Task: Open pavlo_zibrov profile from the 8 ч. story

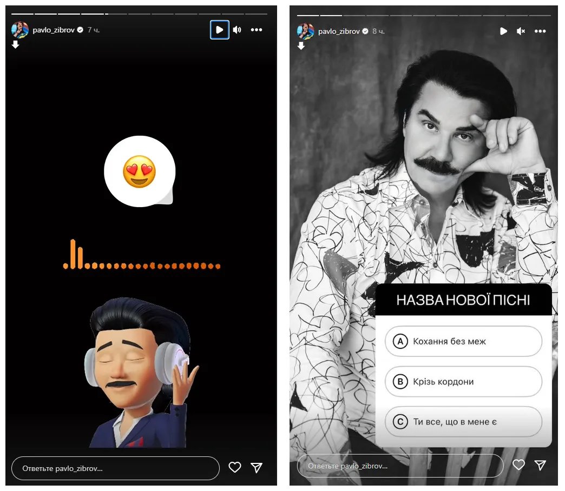Action: 339,31
